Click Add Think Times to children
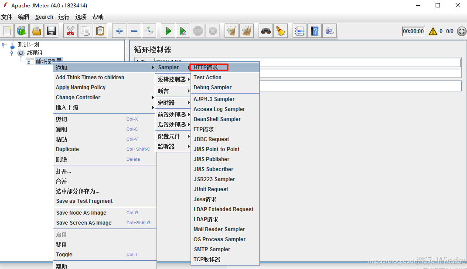Viewport: 467px width, 269px height. click(105, 77)
